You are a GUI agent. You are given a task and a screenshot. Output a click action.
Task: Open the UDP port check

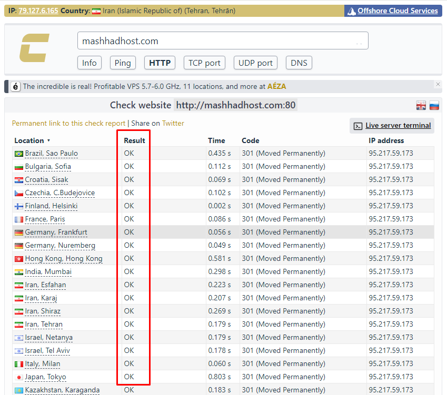click(255, 63)
